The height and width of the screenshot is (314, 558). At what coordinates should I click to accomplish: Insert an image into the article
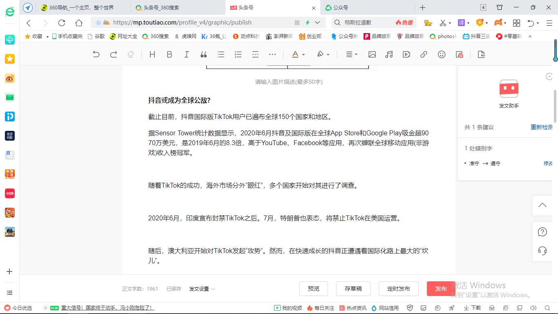372,54
